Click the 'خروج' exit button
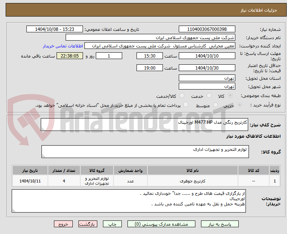The image size is (287, 234). pyautogui.click(x=63, y=224)
